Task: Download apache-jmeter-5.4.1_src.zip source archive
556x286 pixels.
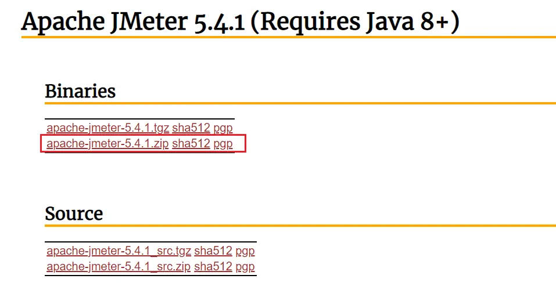Action: click(x=119, y=267)
